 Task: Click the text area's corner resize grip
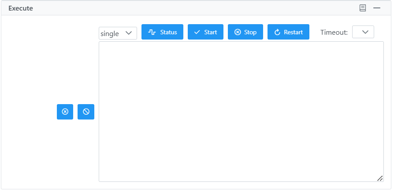(380, 178)
